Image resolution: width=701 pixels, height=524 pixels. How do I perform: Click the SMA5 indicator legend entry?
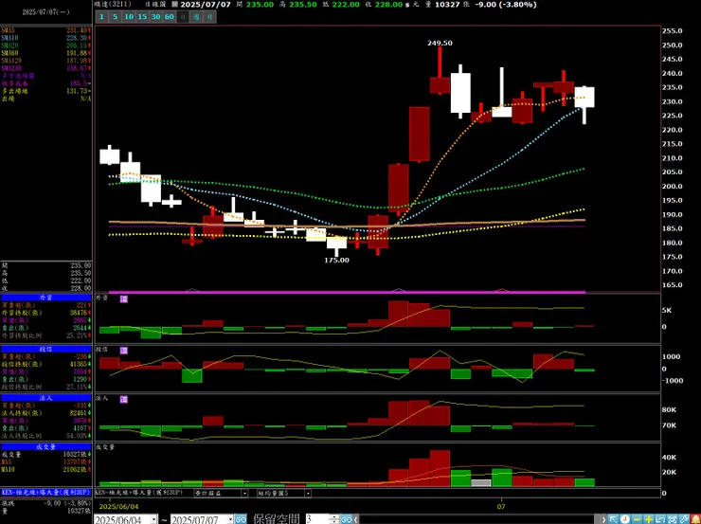46,30
